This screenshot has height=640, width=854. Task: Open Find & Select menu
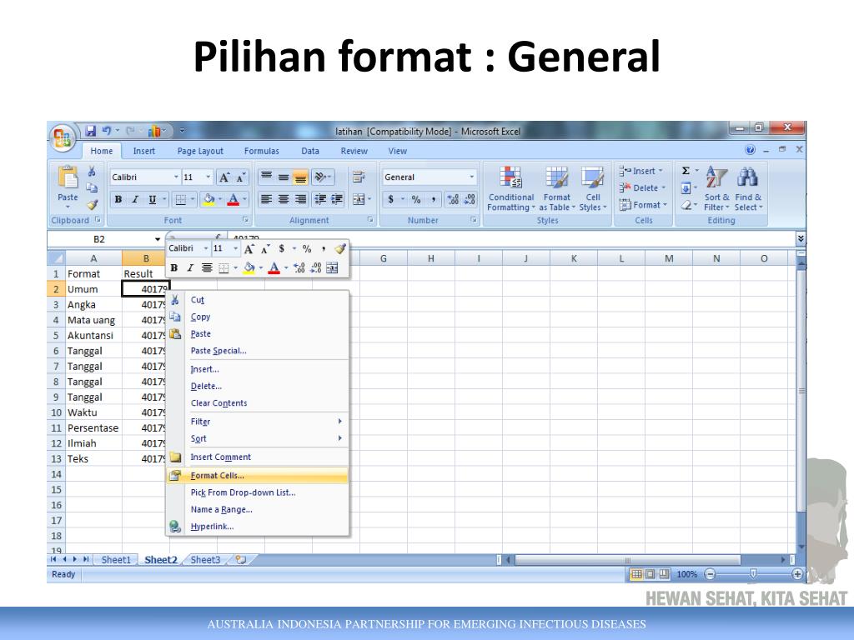(x=748, y=189)
